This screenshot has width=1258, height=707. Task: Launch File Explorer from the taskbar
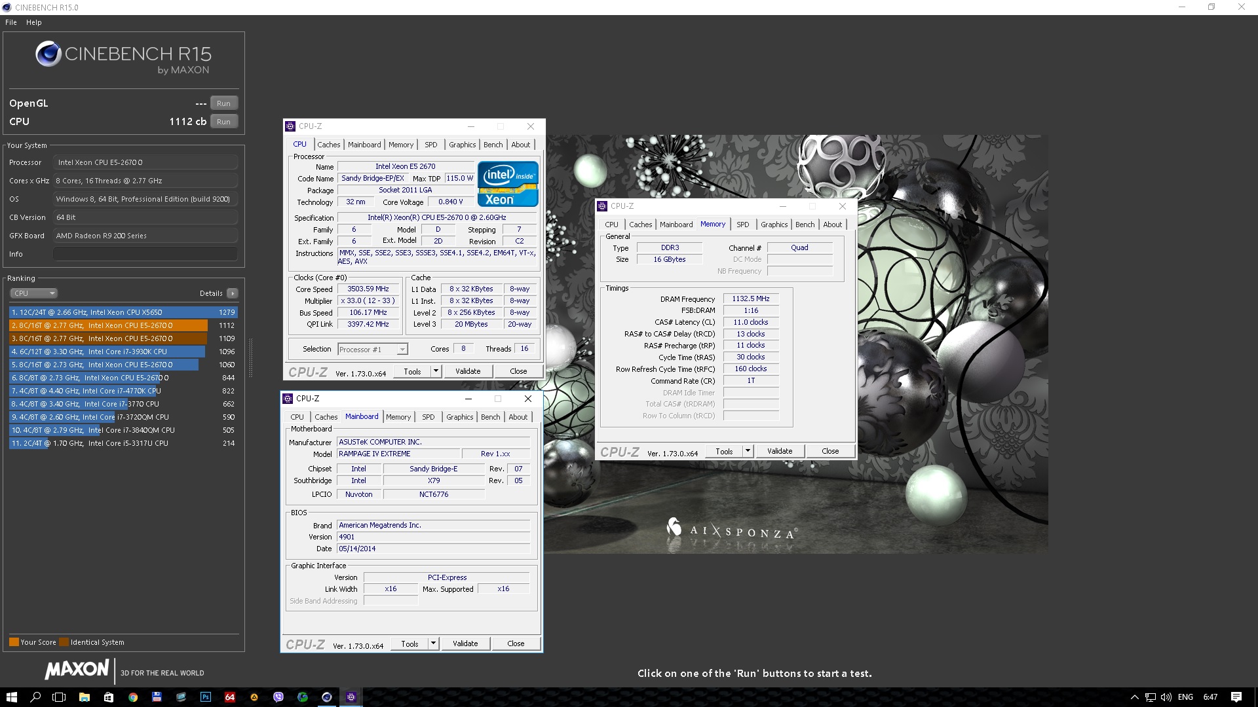pos(84,697)
